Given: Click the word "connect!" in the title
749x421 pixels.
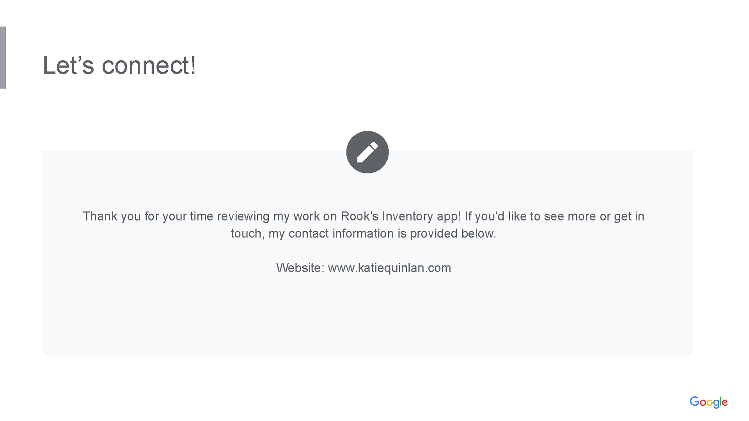Looking at the screenshot, I should [149, 65].
